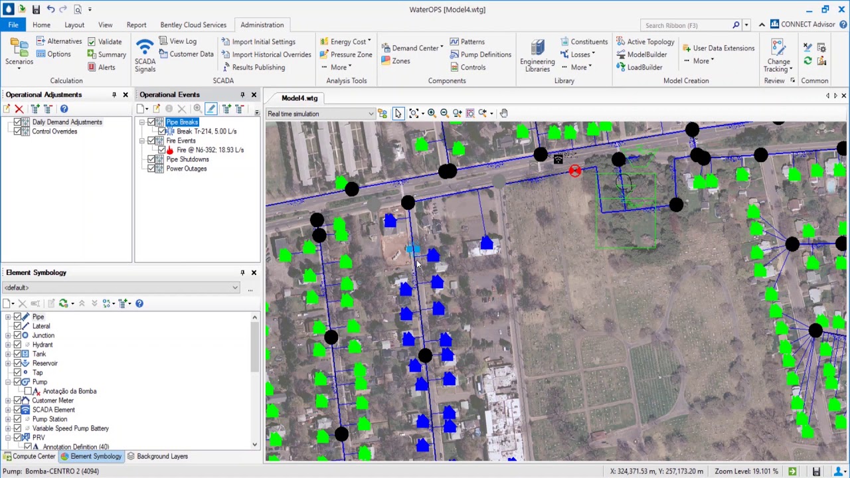
Task: Open Element Symbology default dropdown
Action: 121,287
